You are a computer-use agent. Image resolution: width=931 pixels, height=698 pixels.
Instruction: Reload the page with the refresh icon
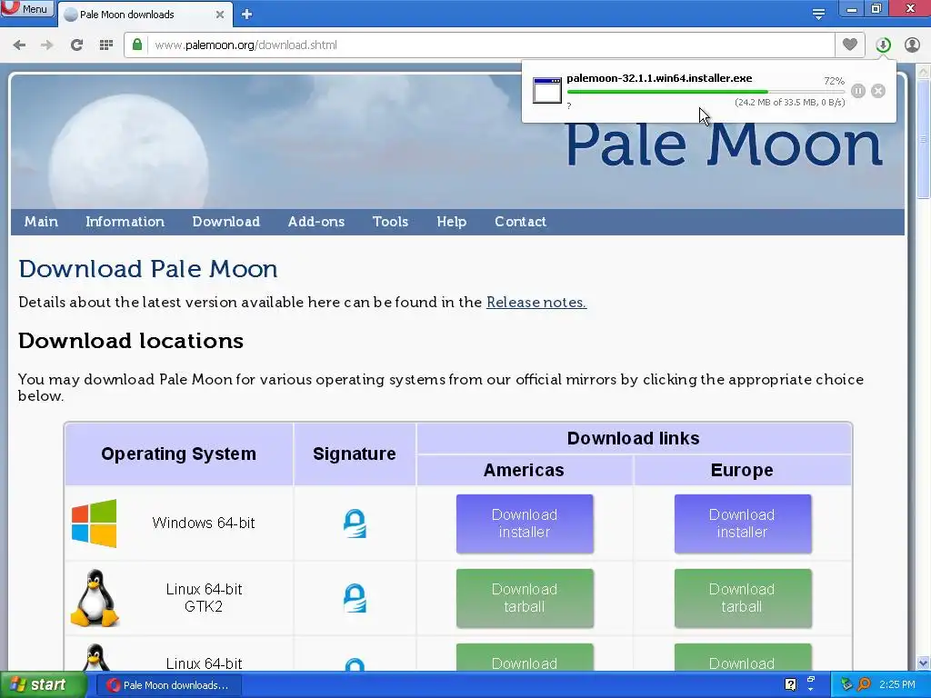click(x=76, y=45)
